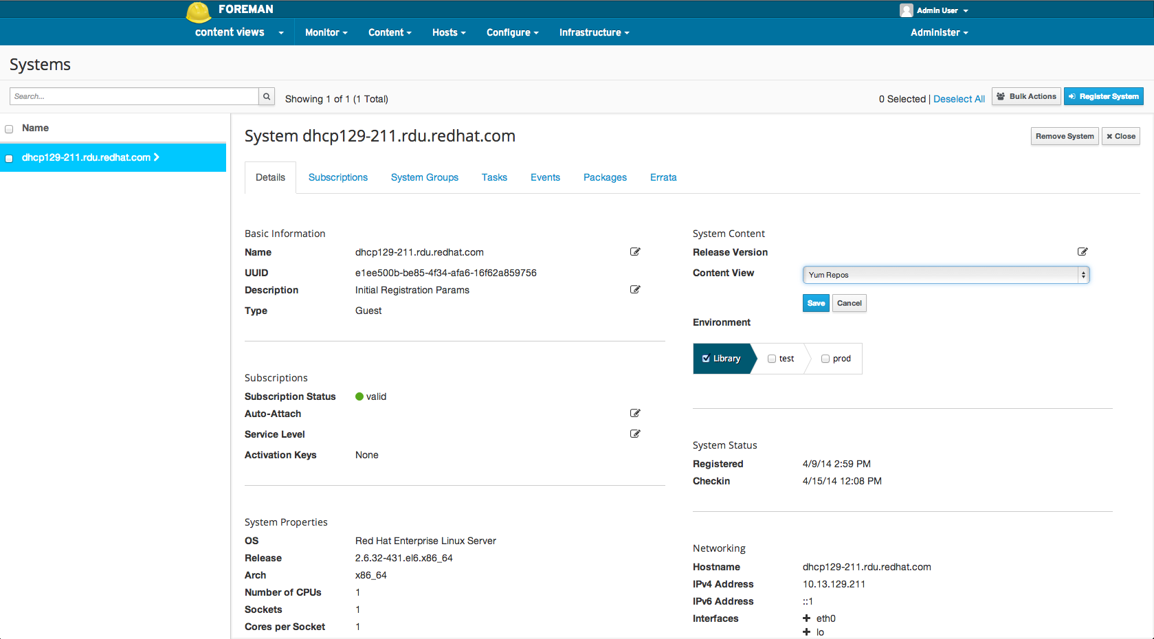This screenshot has width=1154, height=639.
Task: Switch to the Details tab
Action: click(270, 177)
